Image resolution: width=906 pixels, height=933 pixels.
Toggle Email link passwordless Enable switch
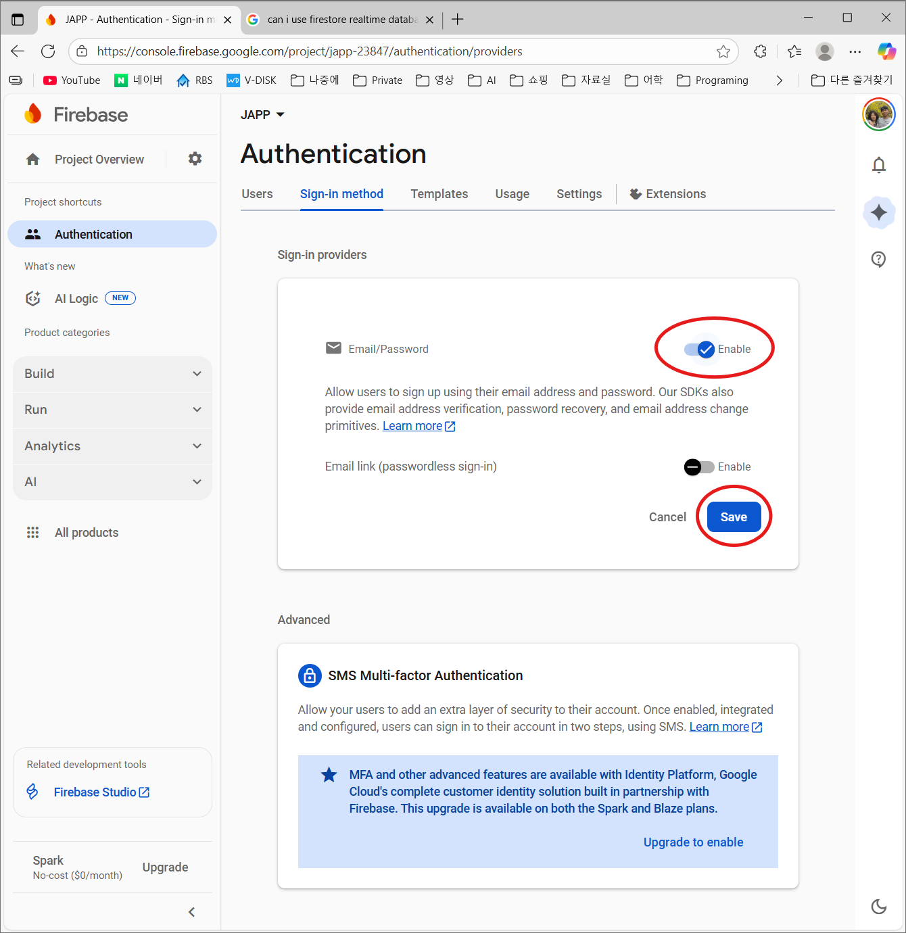(699, 466)
